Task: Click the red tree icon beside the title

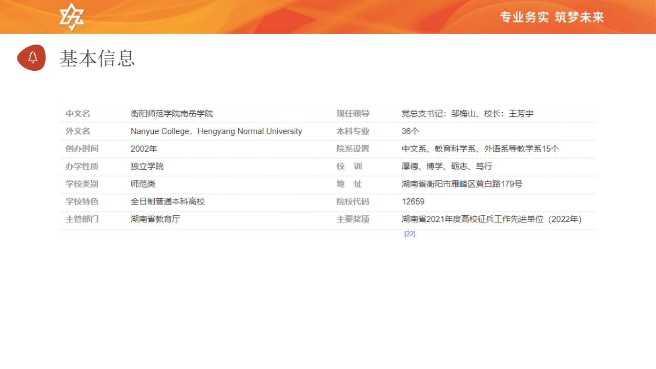Action: coord(32,57)
